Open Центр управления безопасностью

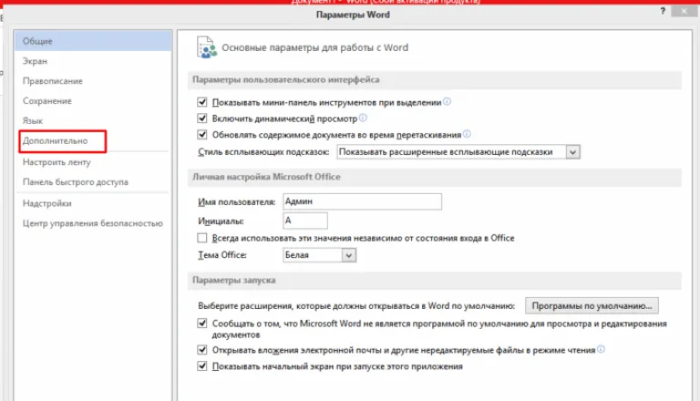pyautogui.click(x=93, y=223)
